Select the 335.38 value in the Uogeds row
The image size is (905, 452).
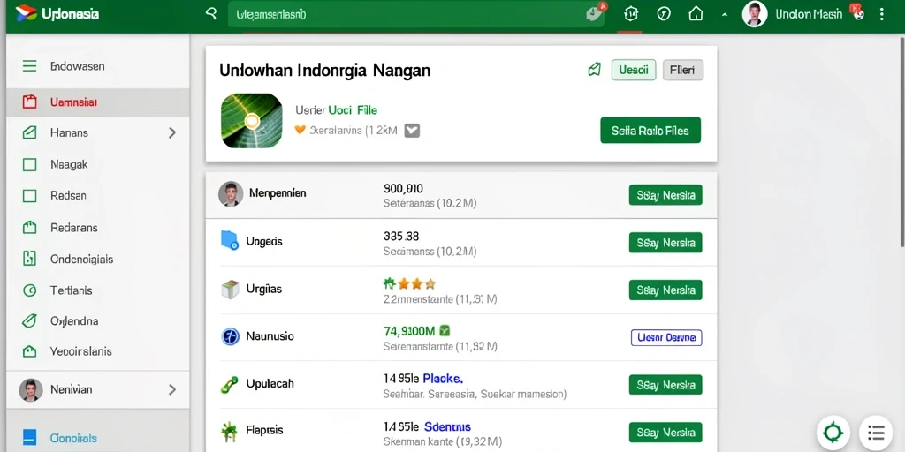point(401,236)
